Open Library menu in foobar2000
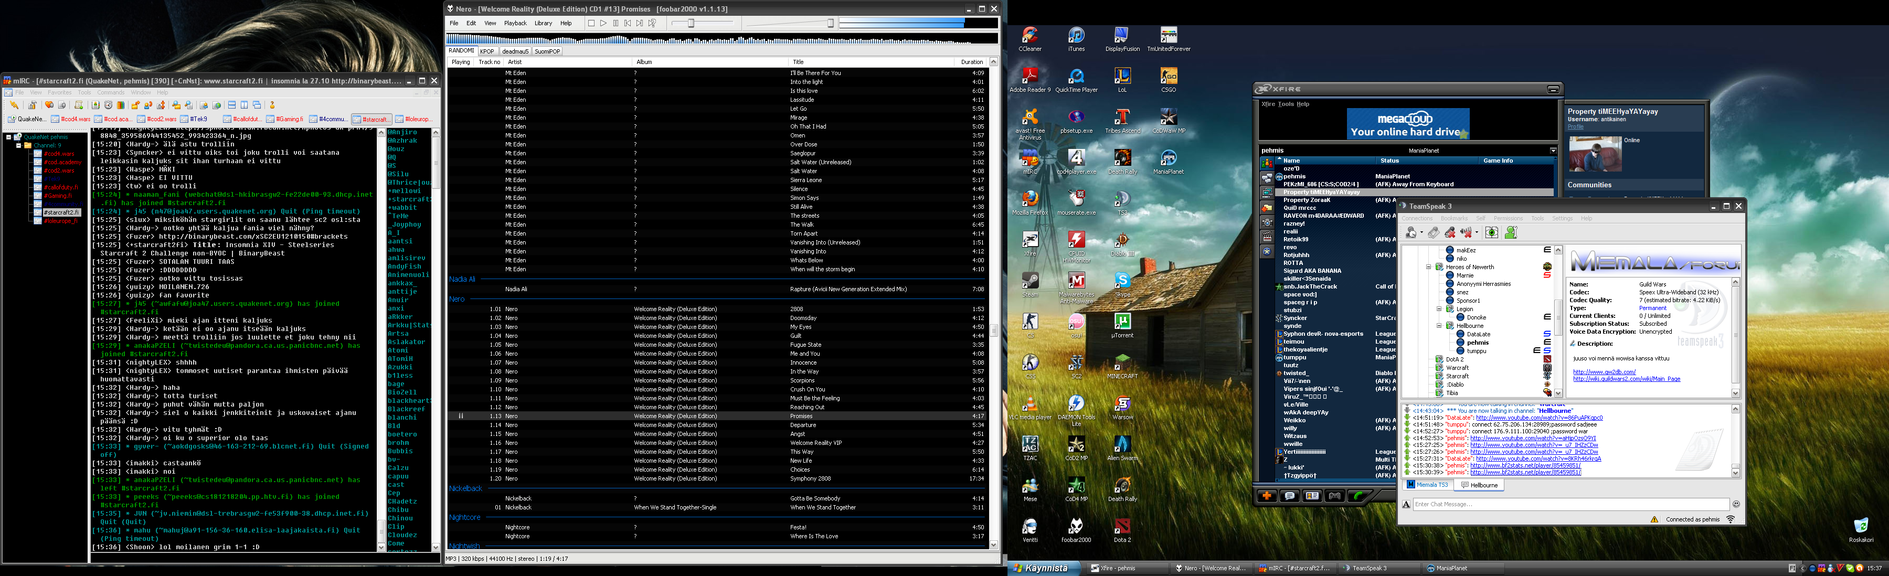Viewport: 1889px width, 576px height. click(x=544, y=24)
